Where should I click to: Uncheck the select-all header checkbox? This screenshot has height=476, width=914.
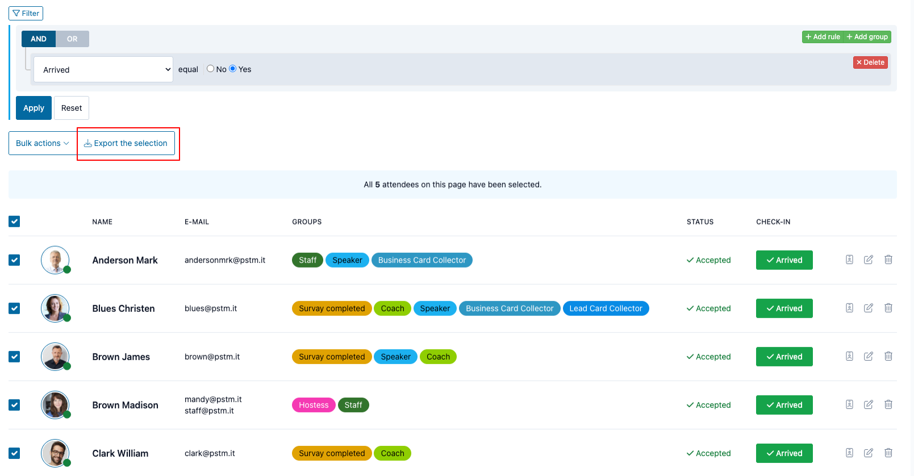click(x=14, y=222)
